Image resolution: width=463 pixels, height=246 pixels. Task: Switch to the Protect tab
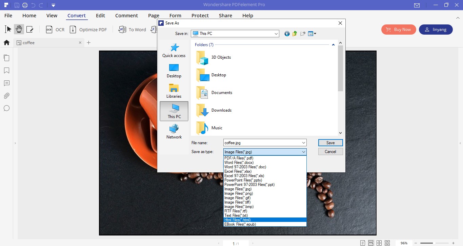coord(200,16)
